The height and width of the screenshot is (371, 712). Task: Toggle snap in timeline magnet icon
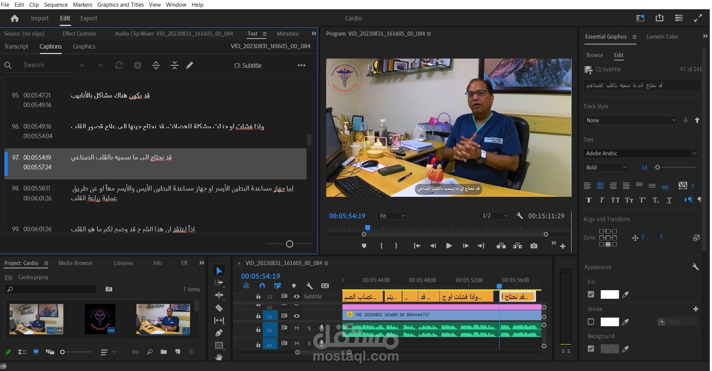(262, 286)
